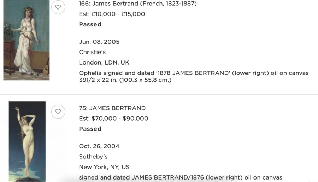This screenshot has height=182, width=318.
Task: Favorite lot 75 with heart icon
Action: pyautogui.click(x=58, y=111)
